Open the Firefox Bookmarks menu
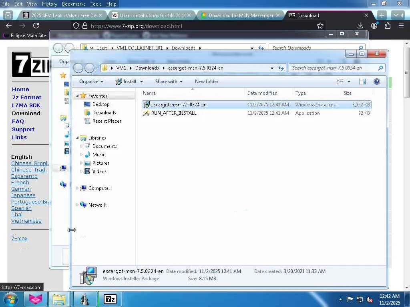 74,4
